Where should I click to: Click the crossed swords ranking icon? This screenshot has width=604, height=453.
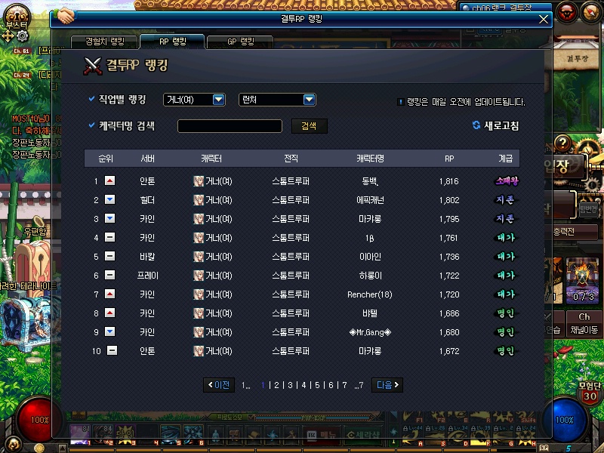click(x=93, y=66)
